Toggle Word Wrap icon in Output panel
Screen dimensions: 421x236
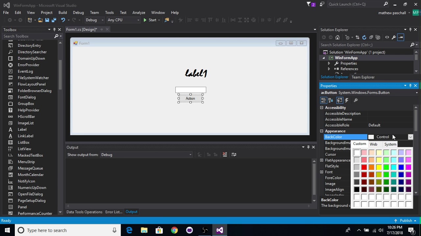point(234,154)
